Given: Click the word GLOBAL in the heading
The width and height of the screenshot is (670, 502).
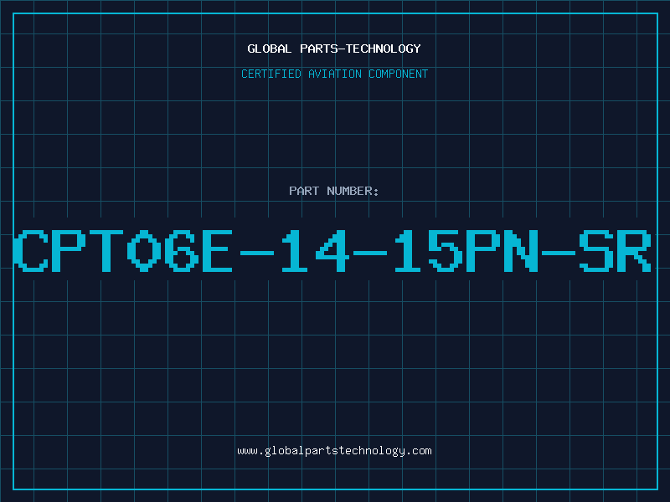Looking at the screenshot, I should (269, 49).
